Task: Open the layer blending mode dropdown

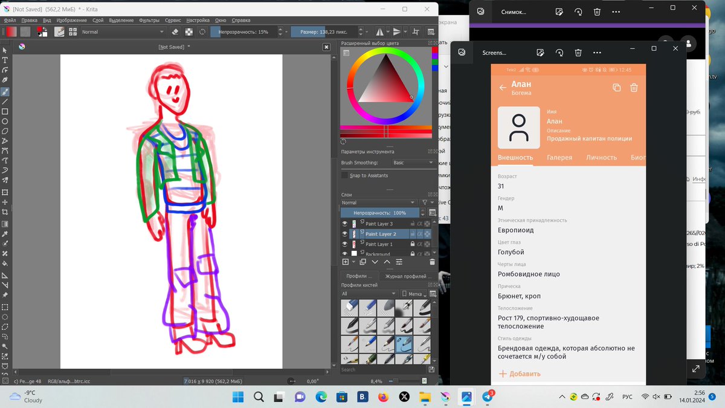Action: click(379, 202)
